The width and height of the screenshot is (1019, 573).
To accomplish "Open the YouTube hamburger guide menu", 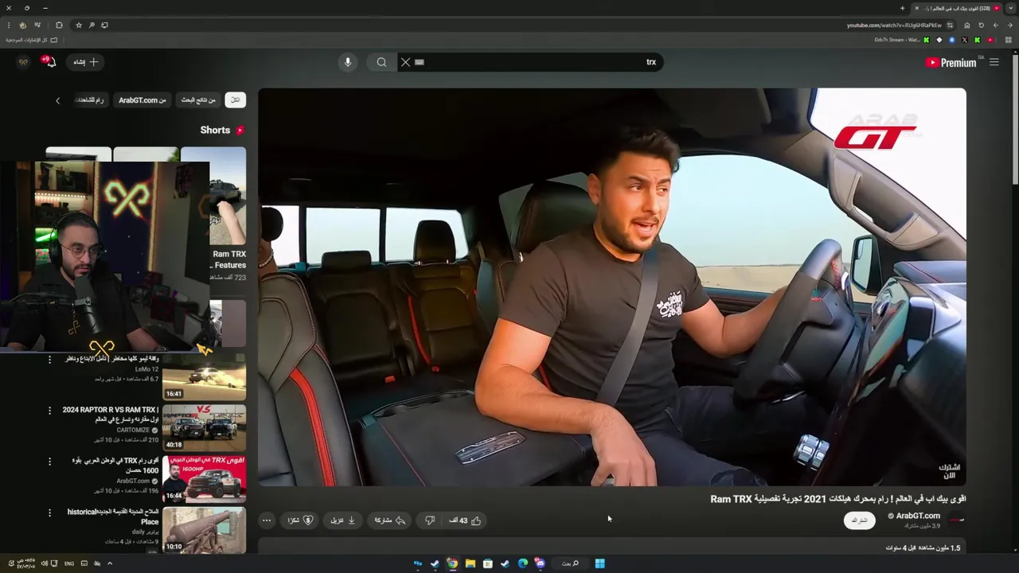I will tap(994, 62).
